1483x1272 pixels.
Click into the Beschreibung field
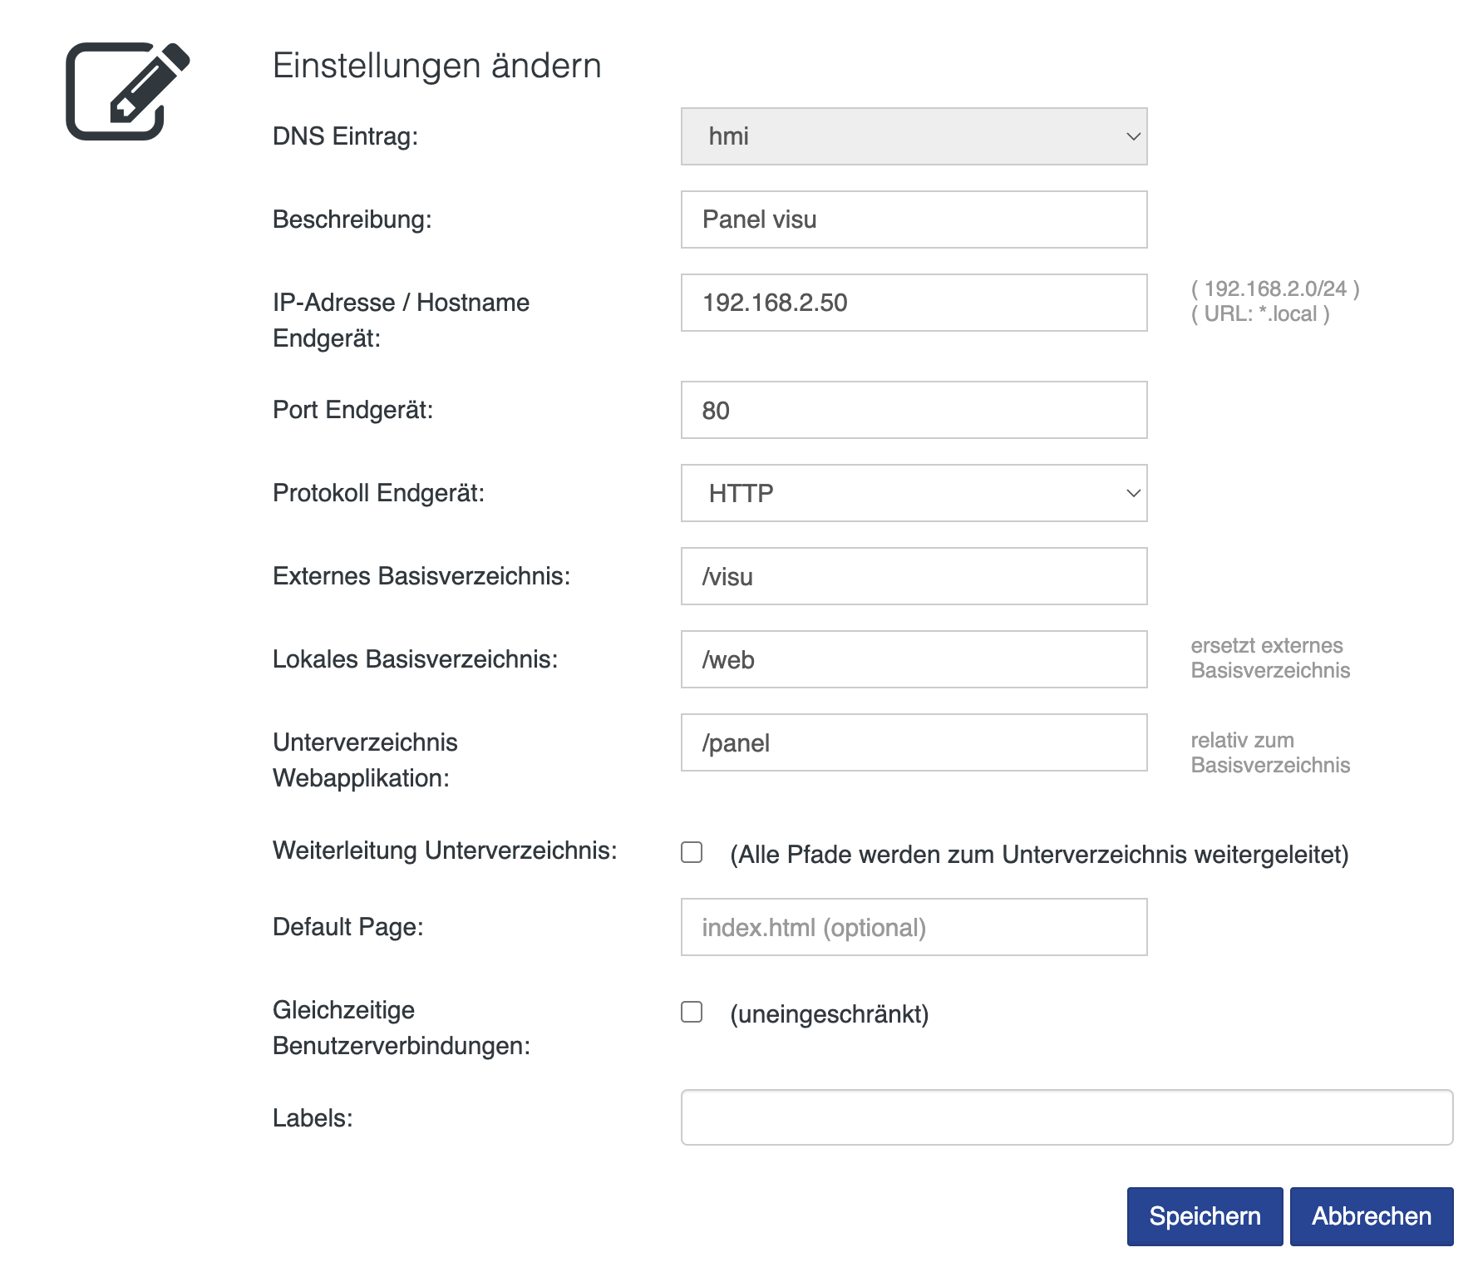(913, 219)
